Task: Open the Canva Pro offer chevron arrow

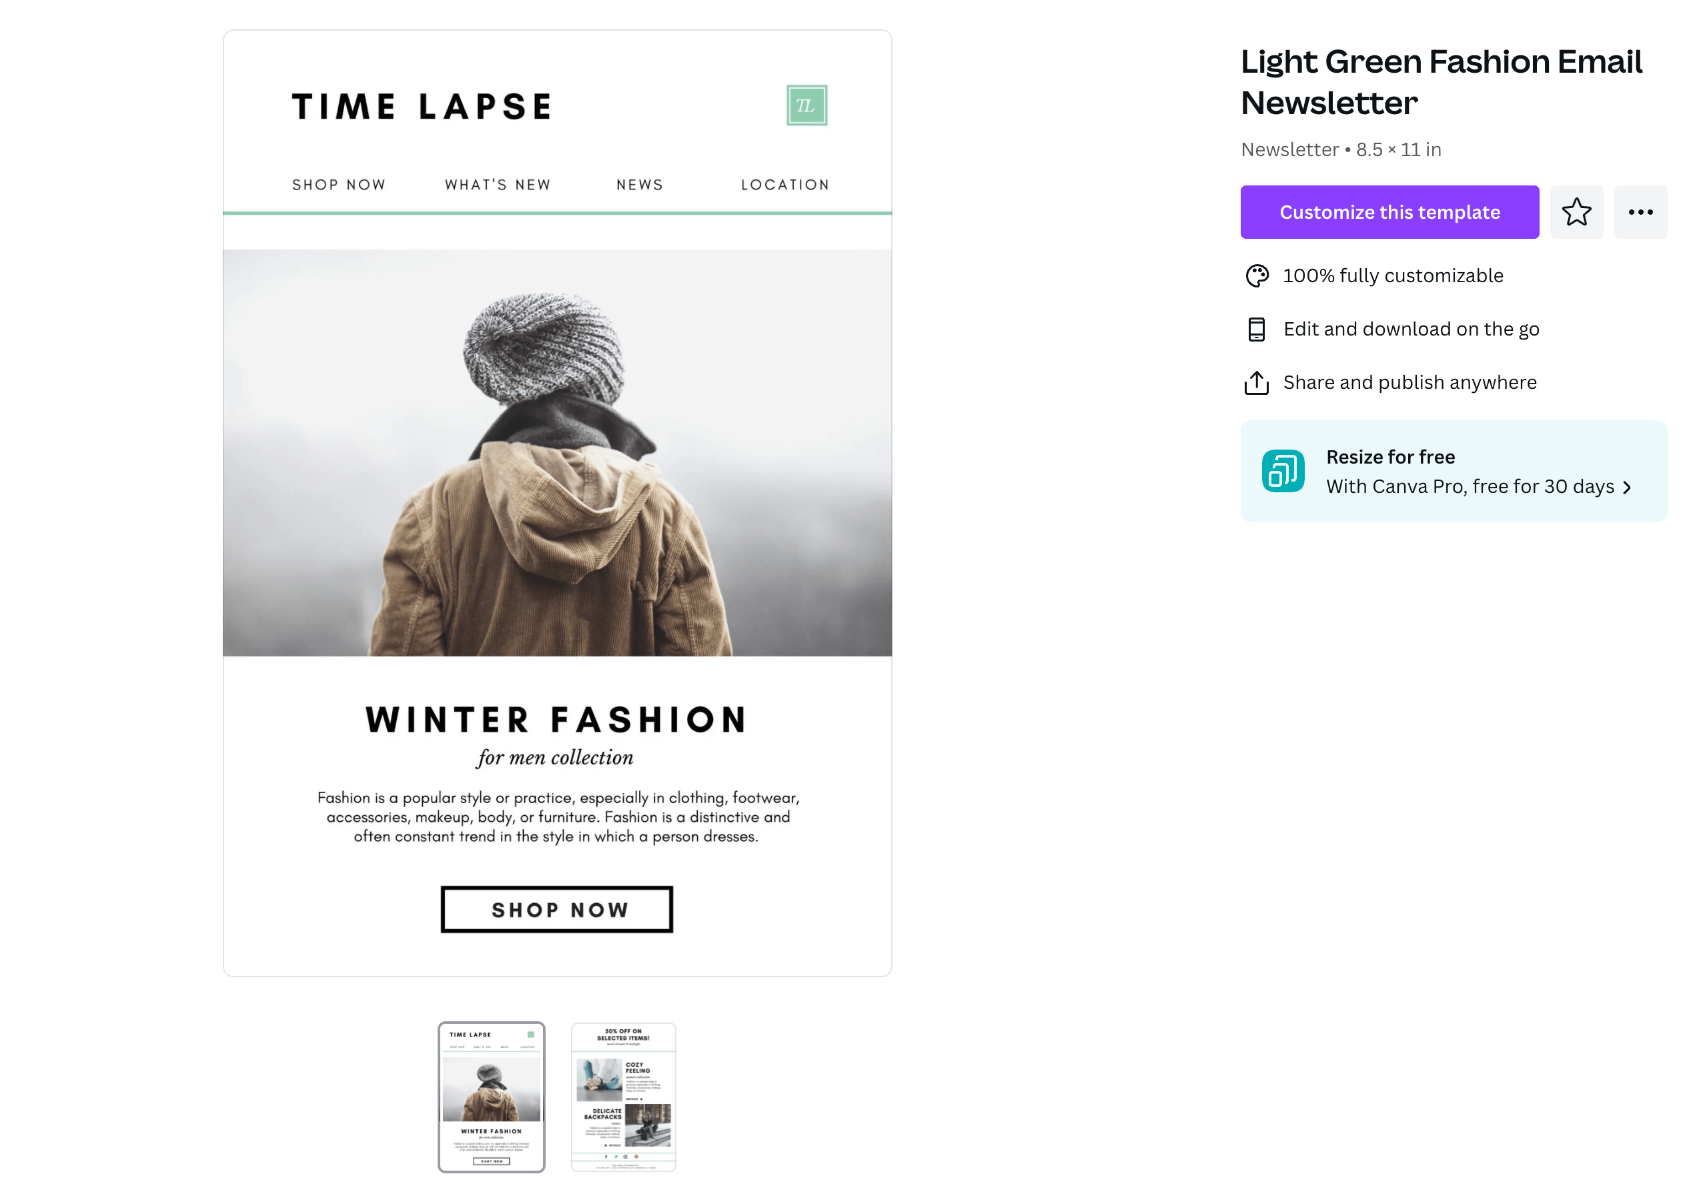Action: click(1627, 488)
